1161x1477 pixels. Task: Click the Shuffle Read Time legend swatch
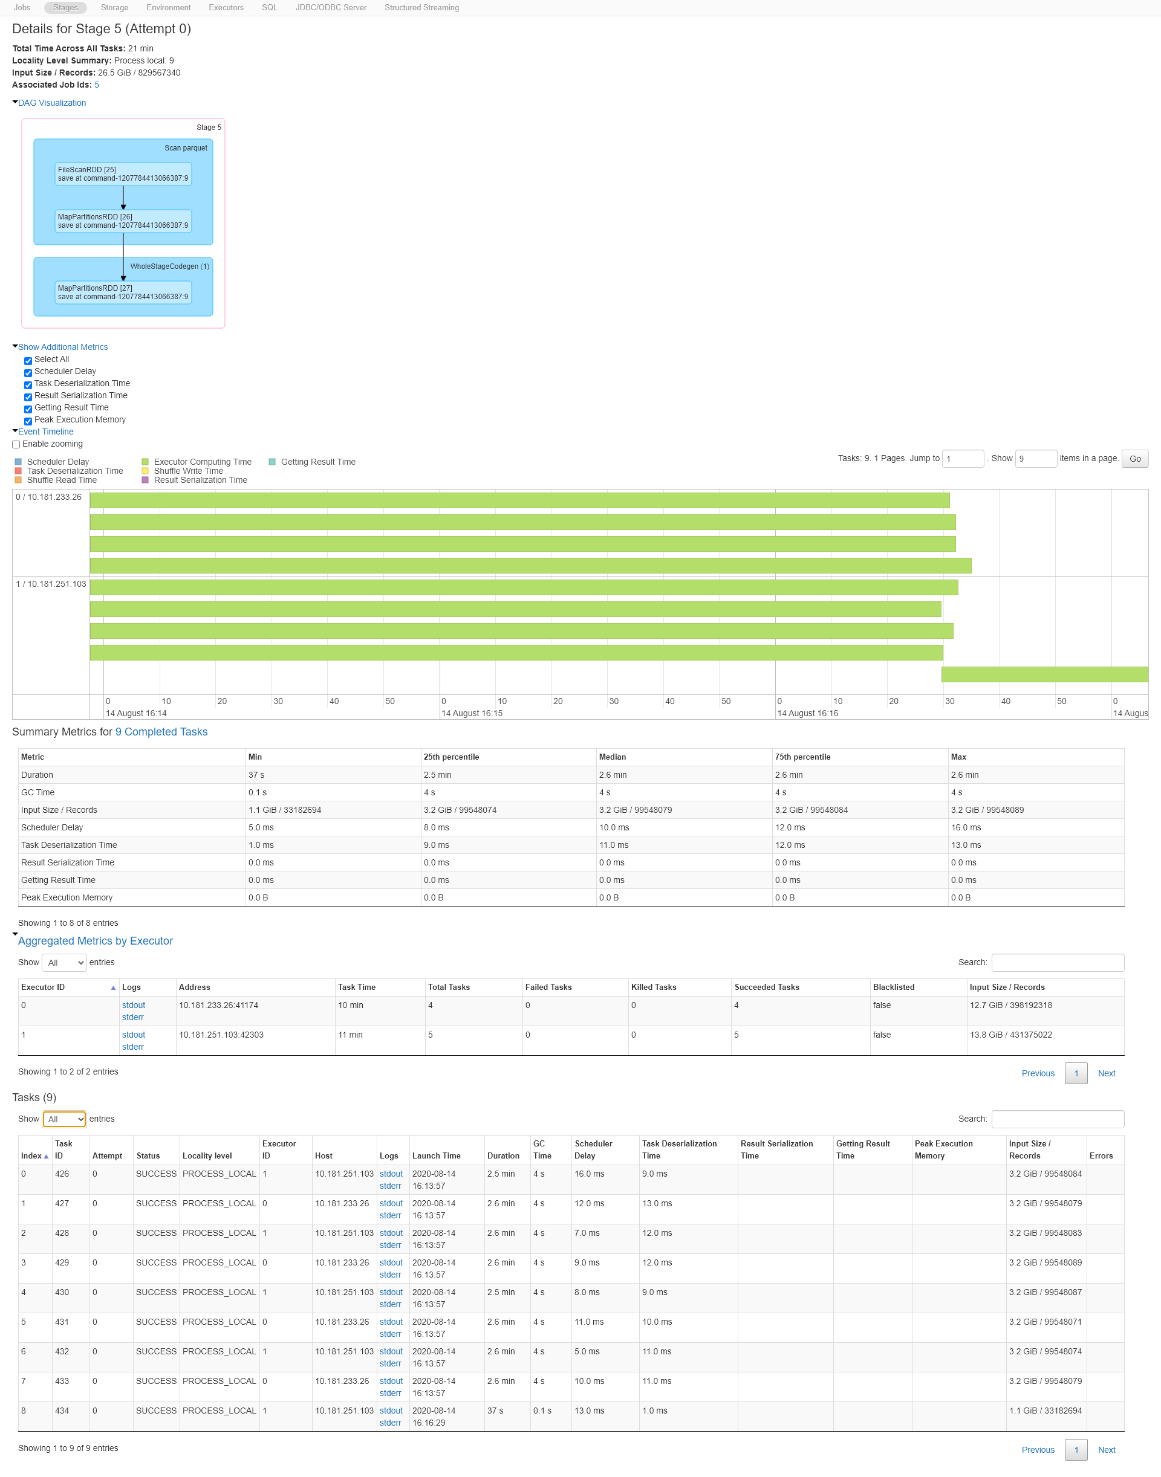(18, 480)
